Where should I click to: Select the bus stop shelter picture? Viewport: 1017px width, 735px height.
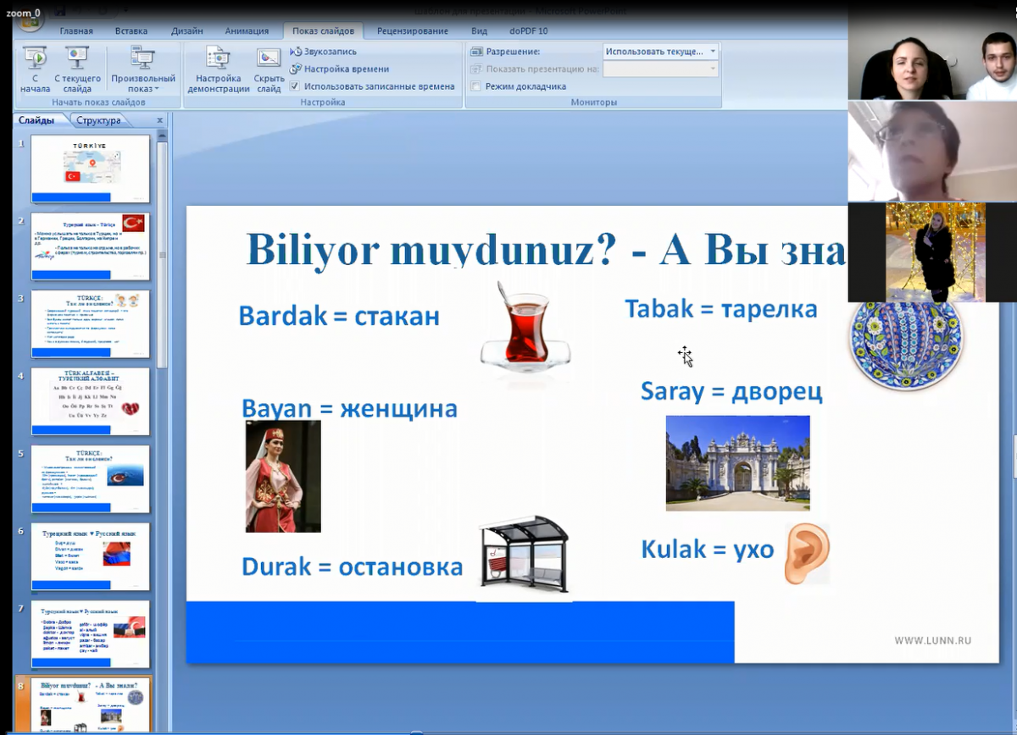523,557
